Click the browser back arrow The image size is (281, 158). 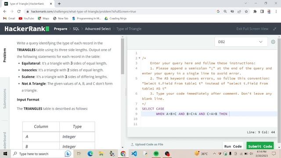pyautogui.click(x=5, y=11)
